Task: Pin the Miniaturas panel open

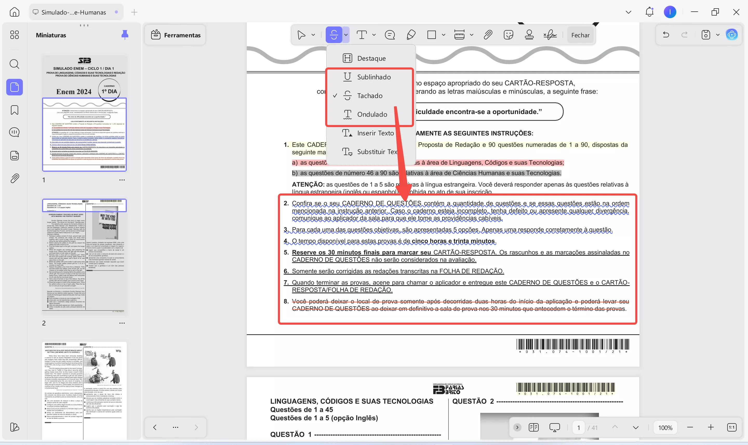Action: 125,34
